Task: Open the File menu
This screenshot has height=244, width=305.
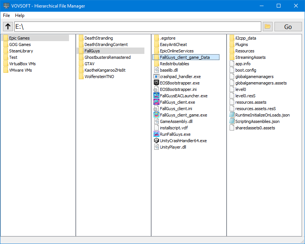Action: click(x=6, y=15)
